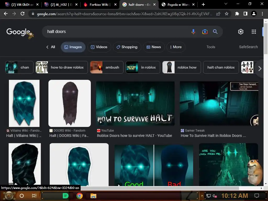The width and height of the screenshot is (268, 201).
Task: Open the green notes taskbar app
Action: 65,196
